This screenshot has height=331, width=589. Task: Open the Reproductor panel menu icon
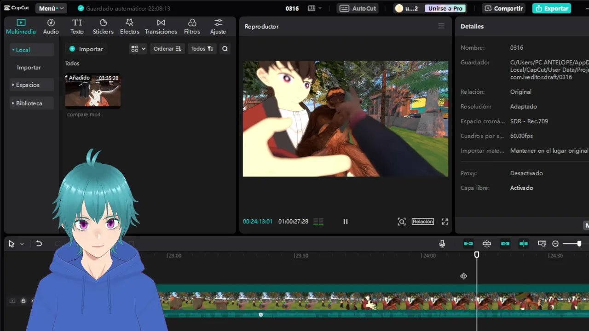(441, 26)
